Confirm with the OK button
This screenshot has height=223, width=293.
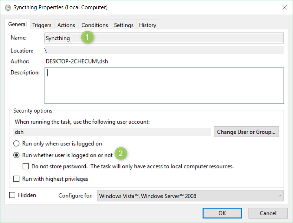coord(222,213)
